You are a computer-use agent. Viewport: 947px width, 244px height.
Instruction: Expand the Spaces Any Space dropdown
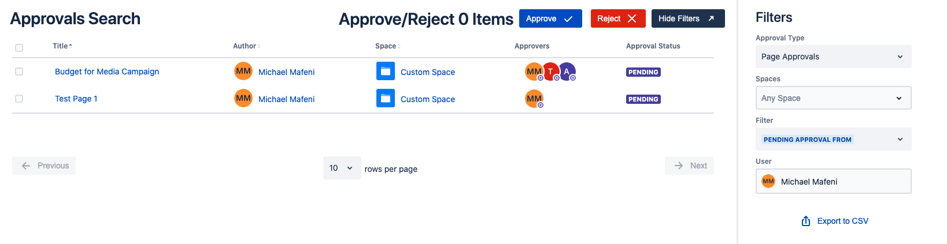(x=833, y=98)
